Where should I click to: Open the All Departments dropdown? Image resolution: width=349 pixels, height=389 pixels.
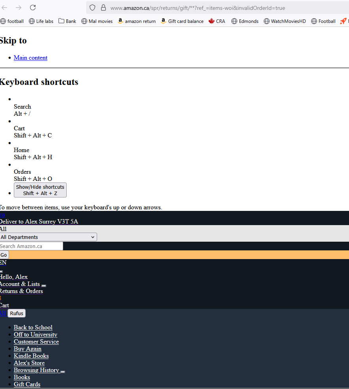click(49, 237)
